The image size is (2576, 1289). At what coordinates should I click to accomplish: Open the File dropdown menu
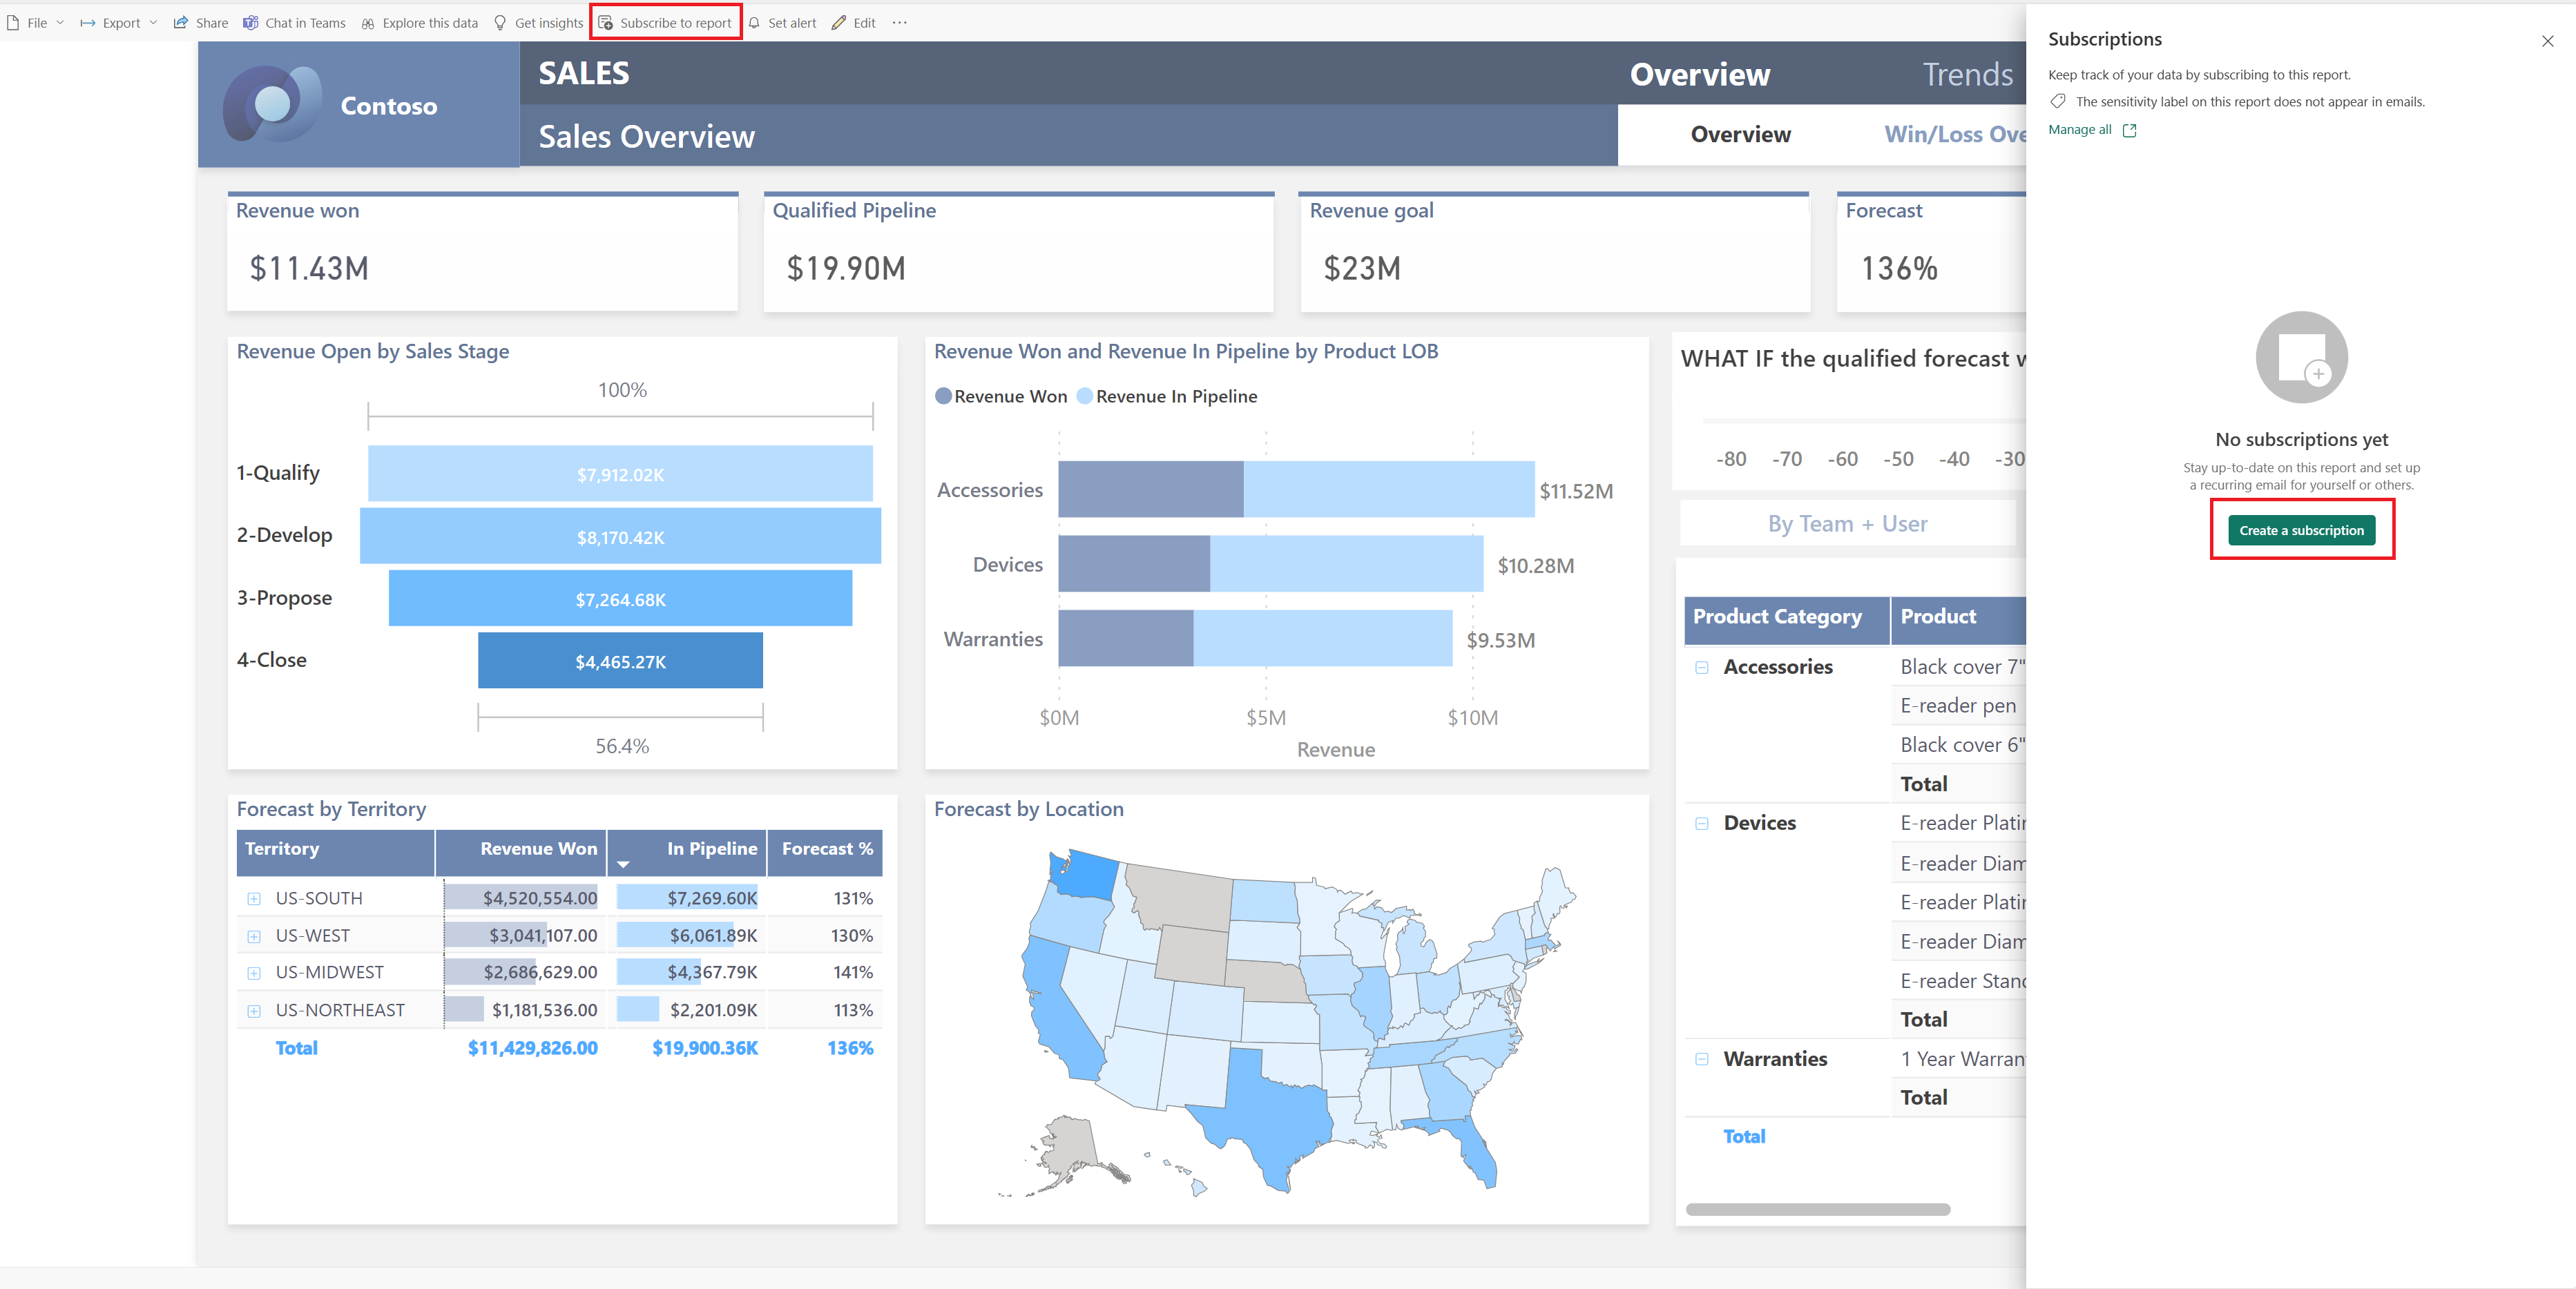pyautogui.click(x=36, y=23)
